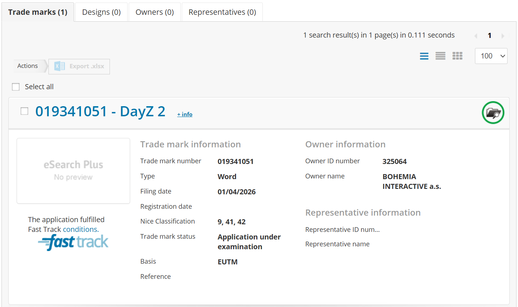Go to previous results page arrow
The width and height of the screenshot is (518, 307).
point(476,36)
